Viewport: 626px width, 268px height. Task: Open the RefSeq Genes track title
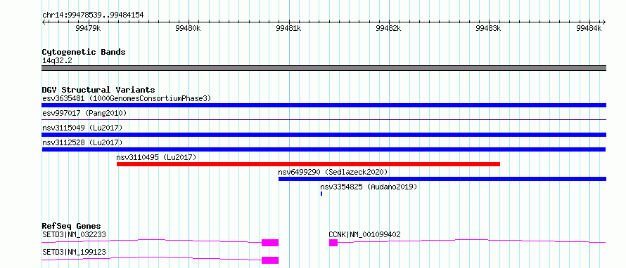click(x=72, y=226)
